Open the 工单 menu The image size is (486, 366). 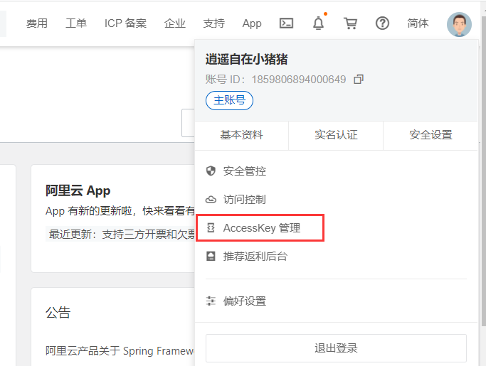click(76, 23)
